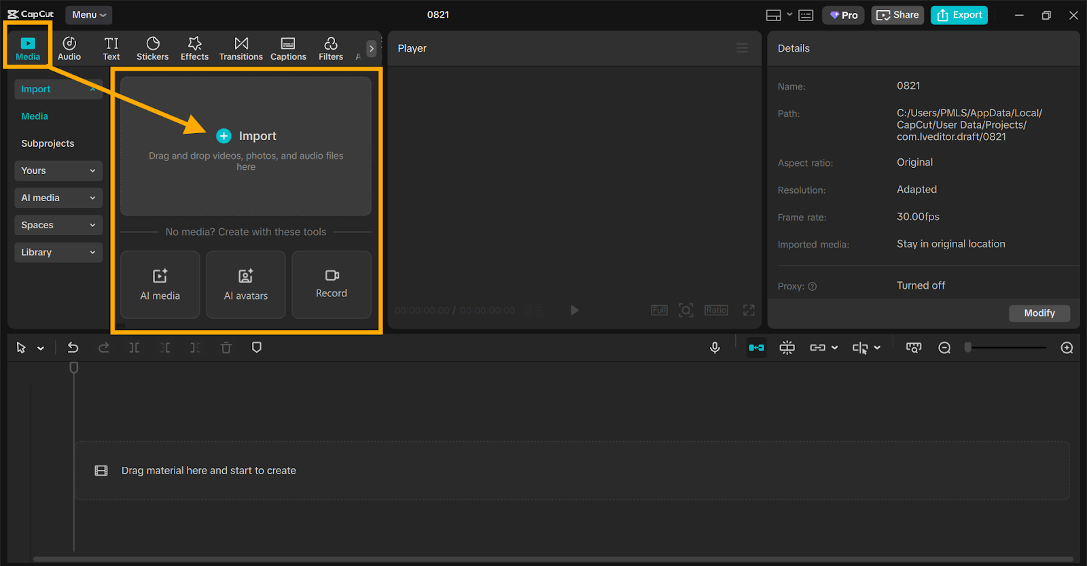The width and height of the screenshot is (1087, 566).
Task: Toggle the auto snapping button
Action: click(x=787, y=348)
